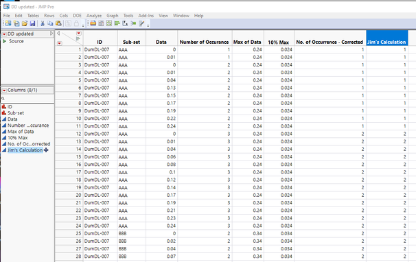This screenshot has height=262, width=416.
Task: Select No. of Oc...orrected in Columns list
Action: [x=29, y=144]
